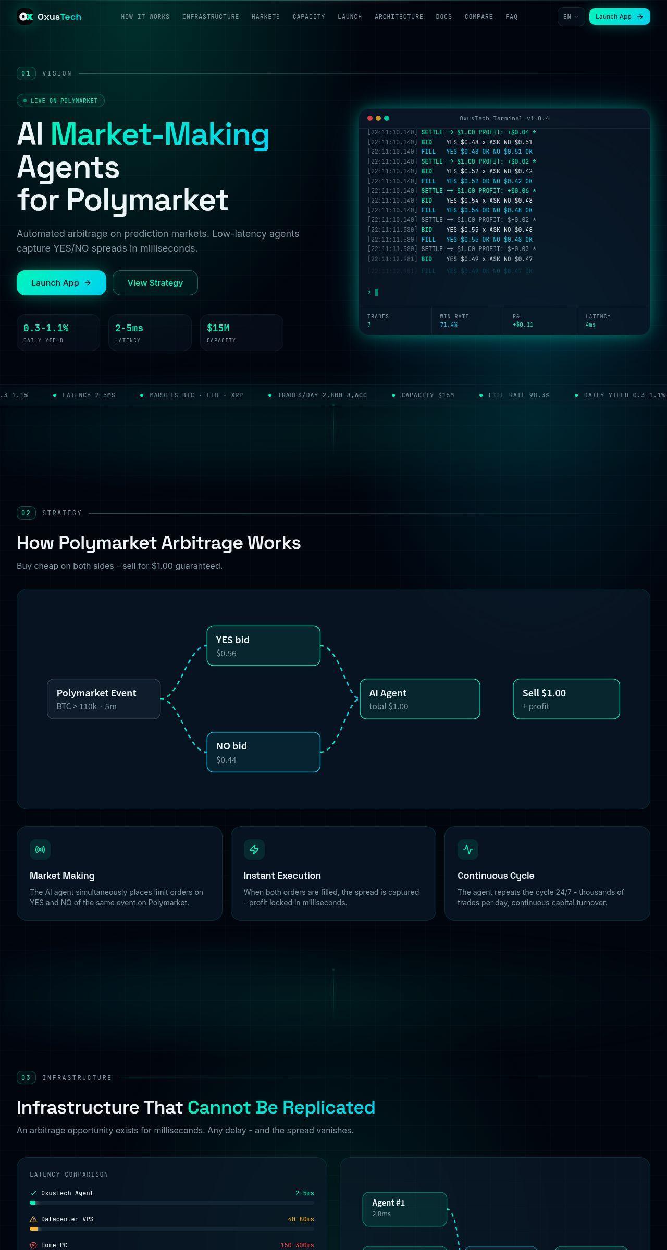Click the Home PC red cross icon
This screenshot has height=1250, width=667.
coord(33,1245)
